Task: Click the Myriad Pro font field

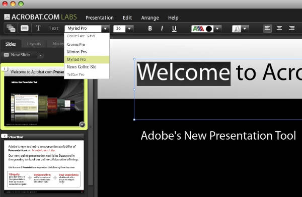Action: (x=83, y=29)
